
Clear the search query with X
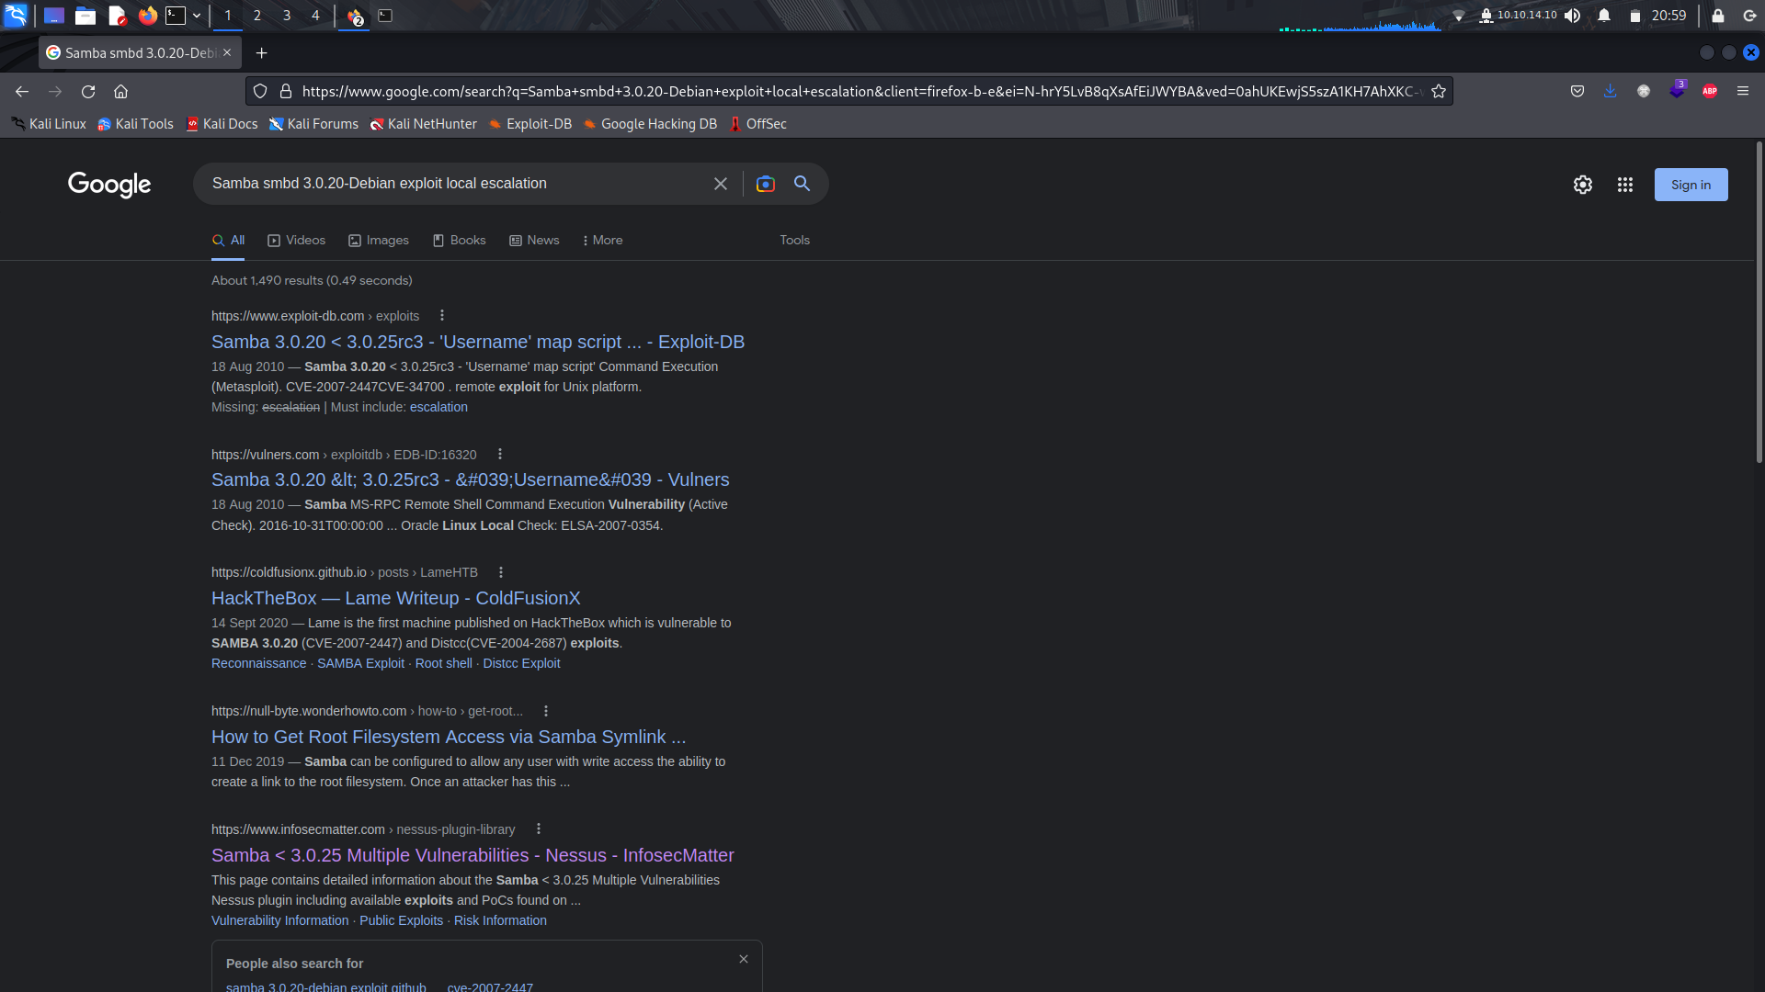[x=721, y=184]
